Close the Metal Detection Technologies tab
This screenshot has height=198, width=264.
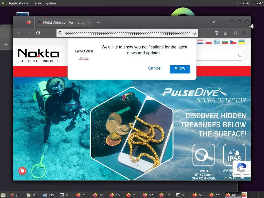89,22
